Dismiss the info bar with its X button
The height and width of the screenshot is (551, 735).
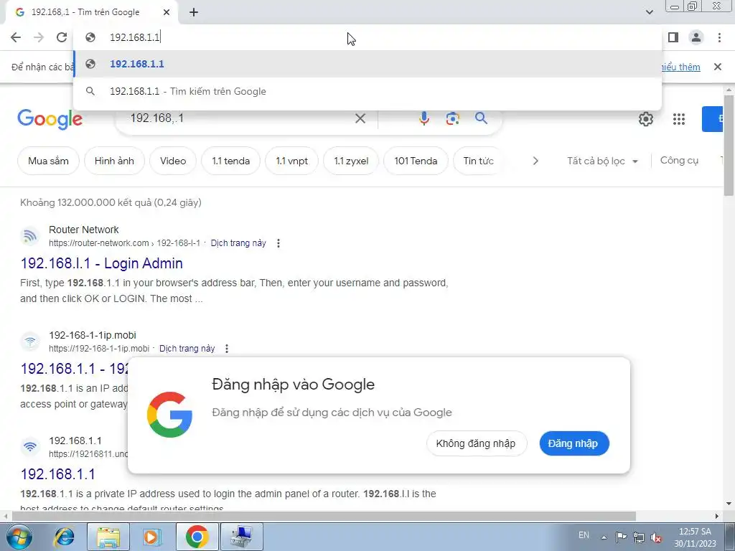click(717, 67)
